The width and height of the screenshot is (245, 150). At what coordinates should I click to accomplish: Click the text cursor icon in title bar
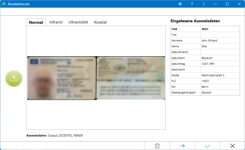(x=204, y=4)
